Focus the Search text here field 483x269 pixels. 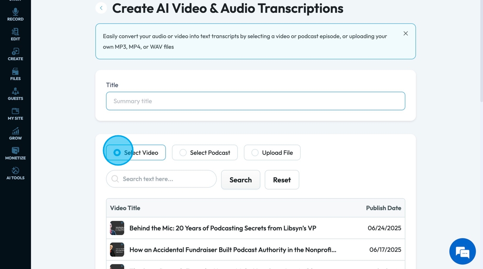pyautogui.click(x=161, y=179)
